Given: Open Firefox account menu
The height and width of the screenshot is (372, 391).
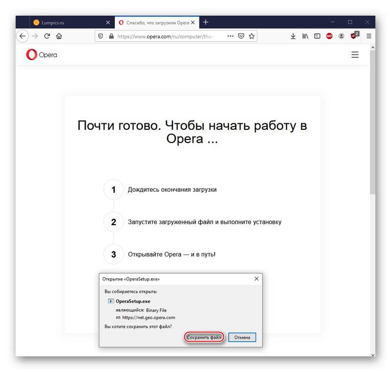Looking at the screenshot, I should point(341,36).
